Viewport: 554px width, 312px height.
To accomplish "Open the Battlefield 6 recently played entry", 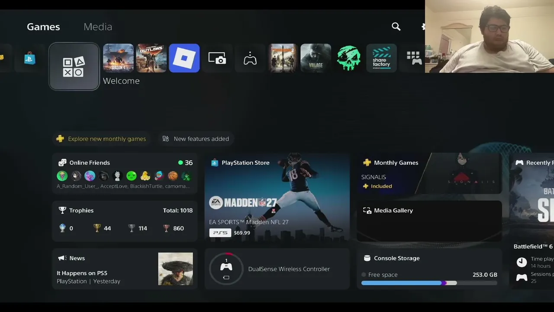I will (533, 247).
